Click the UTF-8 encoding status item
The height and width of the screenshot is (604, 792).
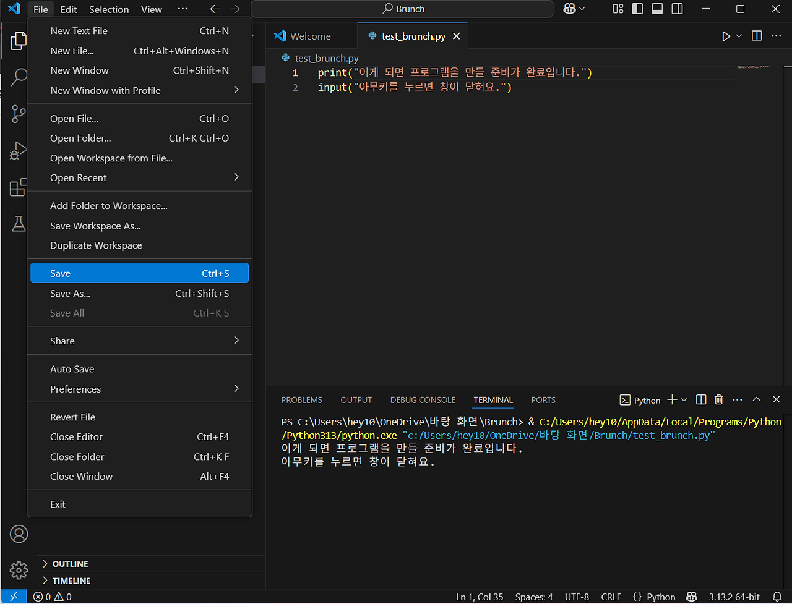tap(577, 597)
